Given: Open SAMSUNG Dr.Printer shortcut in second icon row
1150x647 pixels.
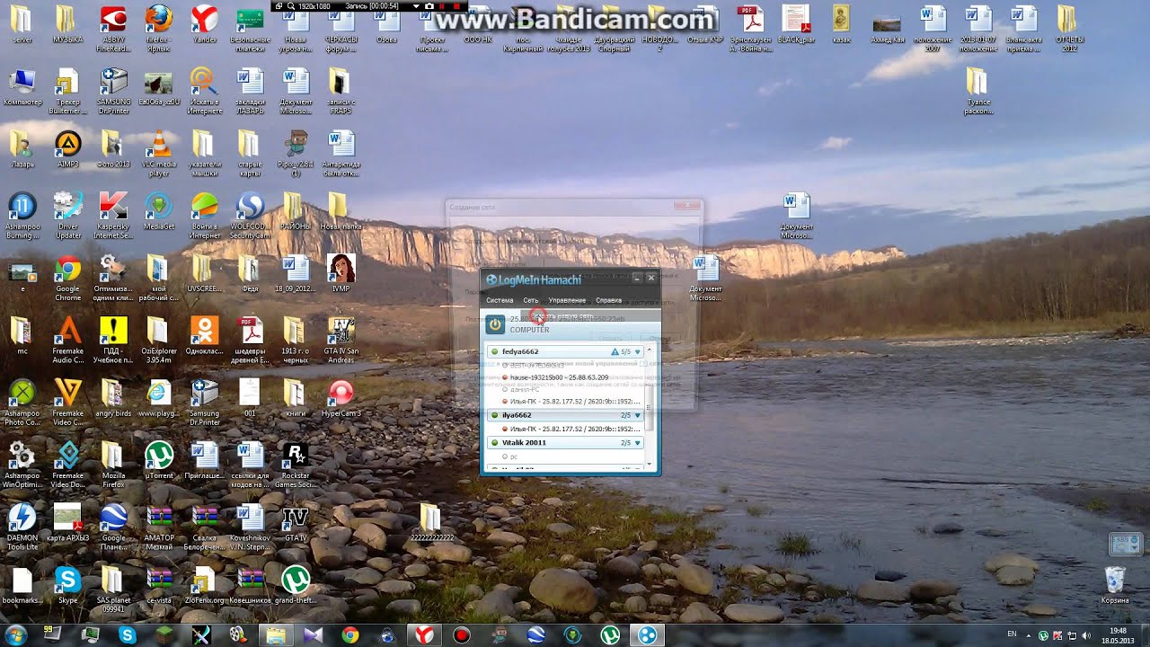Looking at the screenshot, I should click(x=113, y=92).
